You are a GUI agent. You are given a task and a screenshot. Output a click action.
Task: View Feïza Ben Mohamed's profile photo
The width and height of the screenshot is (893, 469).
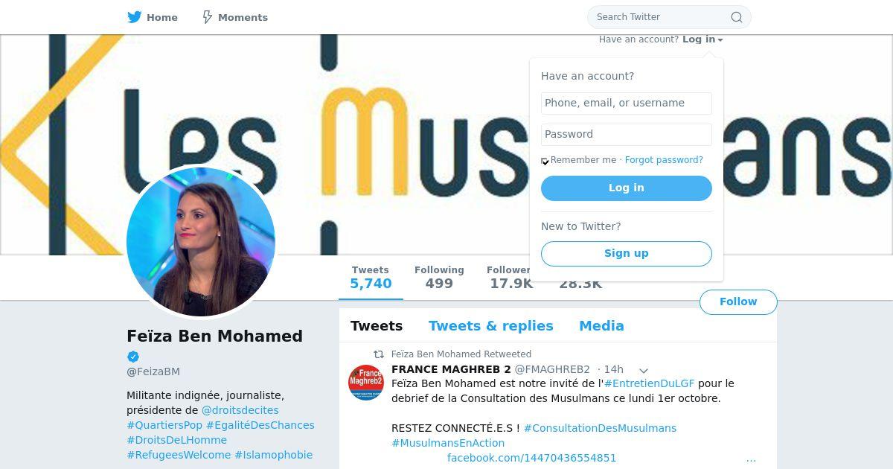(x=201, y=242)
